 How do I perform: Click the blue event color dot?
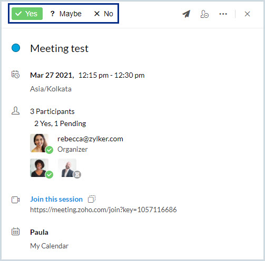[16, 48]
